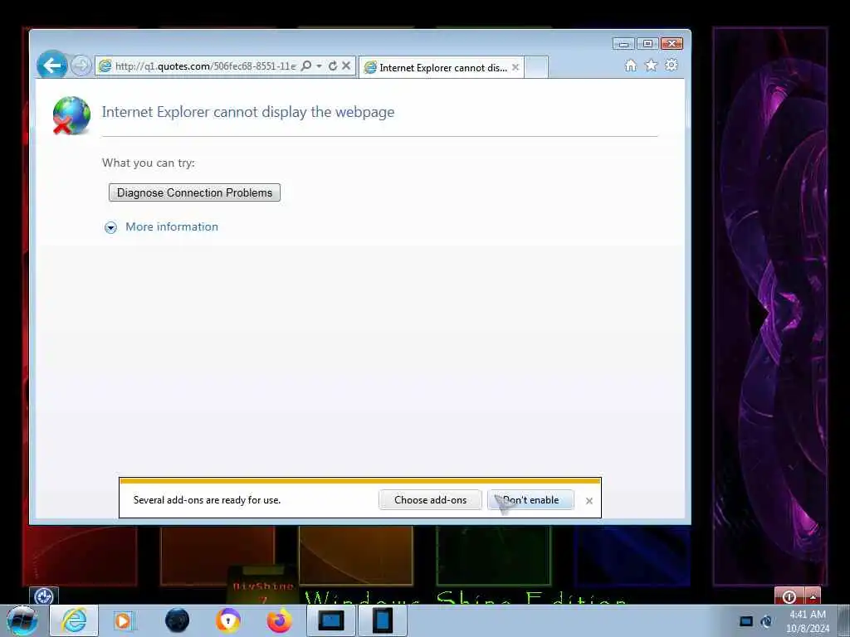Close the 'Internet Explorer cannot dis...' tab
850x637 pixels.
click(515, 67)
